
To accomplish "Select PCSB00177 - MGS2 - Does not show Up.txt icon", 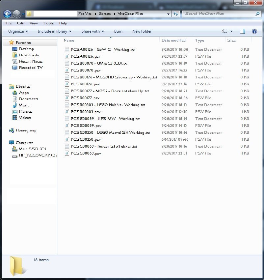I will 67,91.
